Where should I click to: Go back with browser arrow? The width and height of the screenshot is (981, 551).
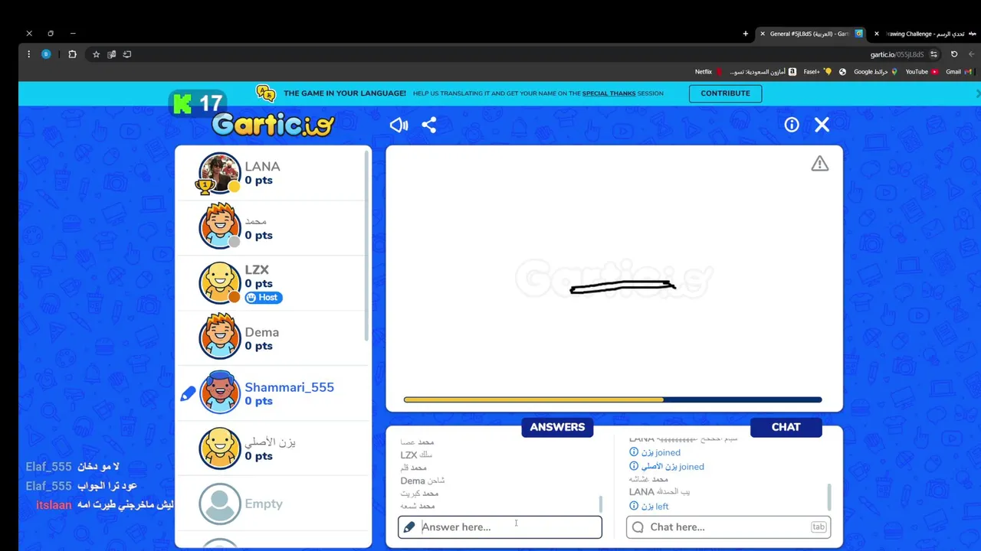click(972, 54)
